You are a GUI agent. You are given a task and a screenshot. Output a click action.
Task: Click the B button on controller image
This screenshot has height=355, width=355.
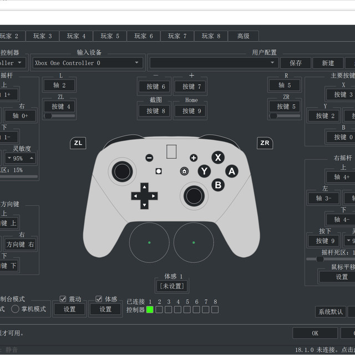tap(218, 185)
